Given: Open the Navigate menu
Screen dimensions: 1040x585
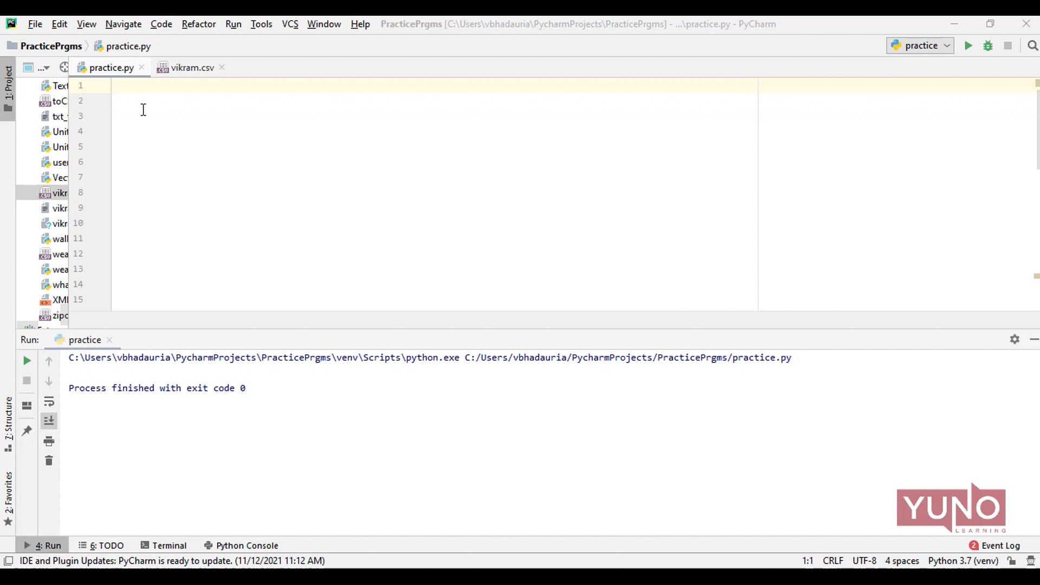Looking at the screenshot, I should [123, 24].
